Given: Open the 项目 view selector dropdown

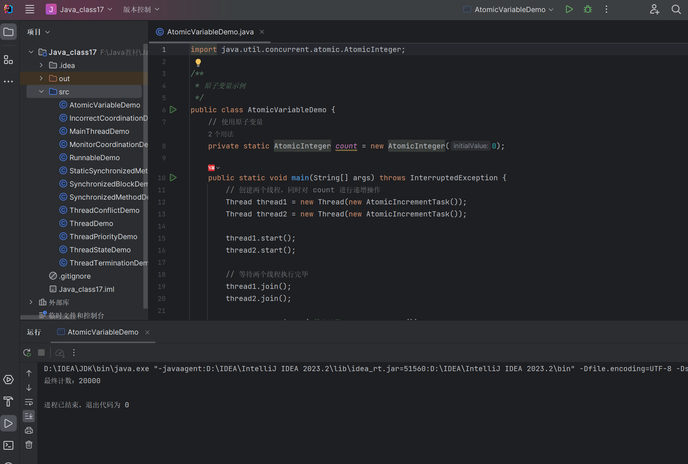Looking at the screenshot, I should tap(38, 32).
